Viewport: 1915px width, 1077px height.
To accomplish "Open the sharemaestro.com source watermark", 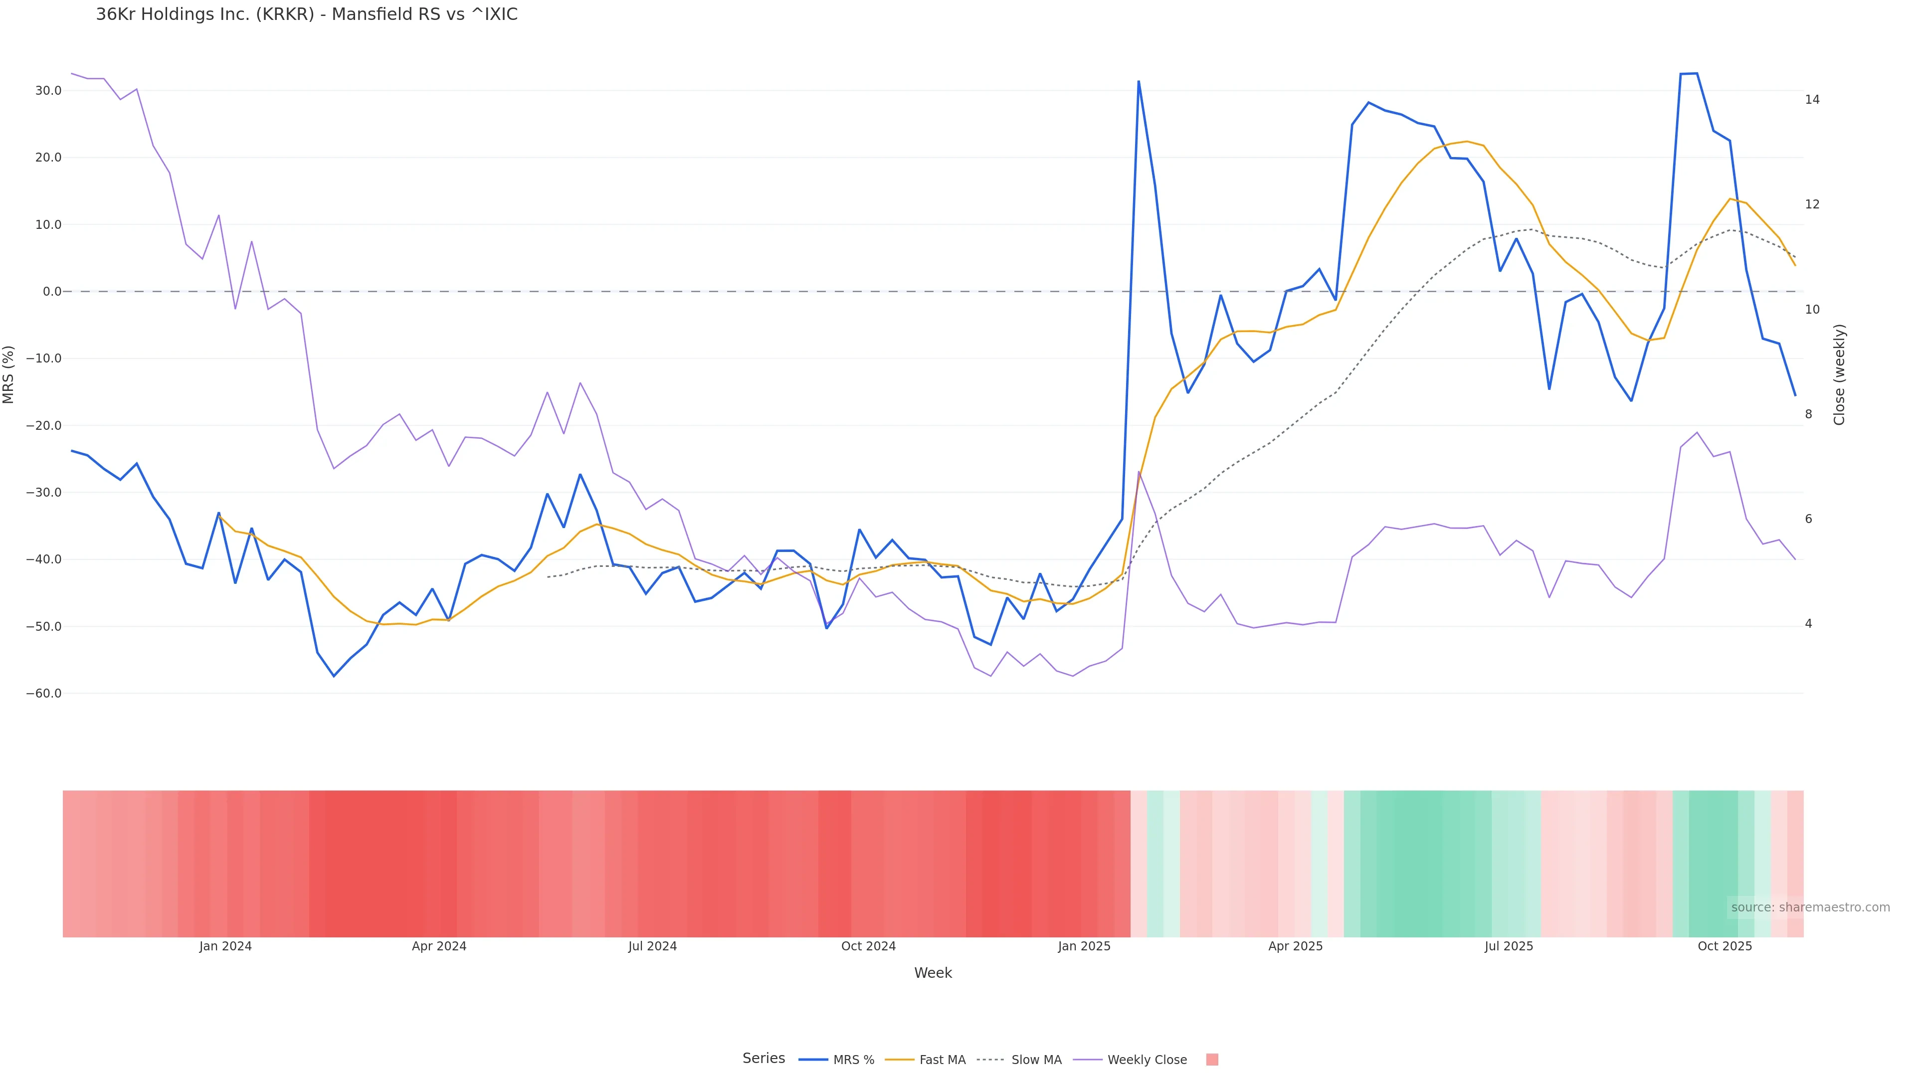I will pyautogui.click(x=1809, y=907).
